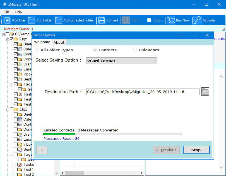Click the Destination Path input field
Image resolution: width=226 pixels, height=176 pixels.
coord(143,92)
